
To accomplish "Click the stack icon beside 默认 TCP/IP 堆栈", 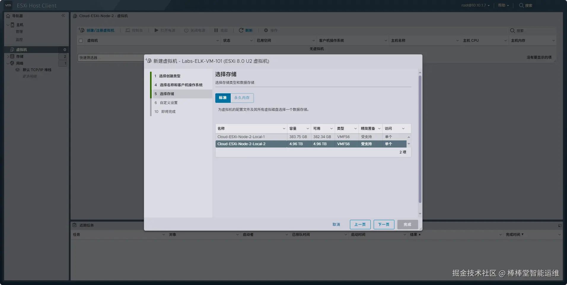I will click(x=17, y=70).
